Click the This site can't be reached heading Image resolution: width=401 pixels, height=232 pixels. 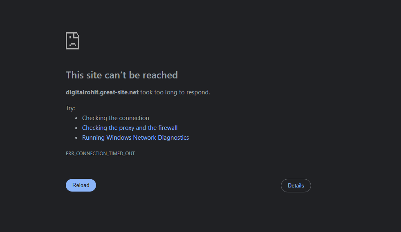(x=122, y=75)
